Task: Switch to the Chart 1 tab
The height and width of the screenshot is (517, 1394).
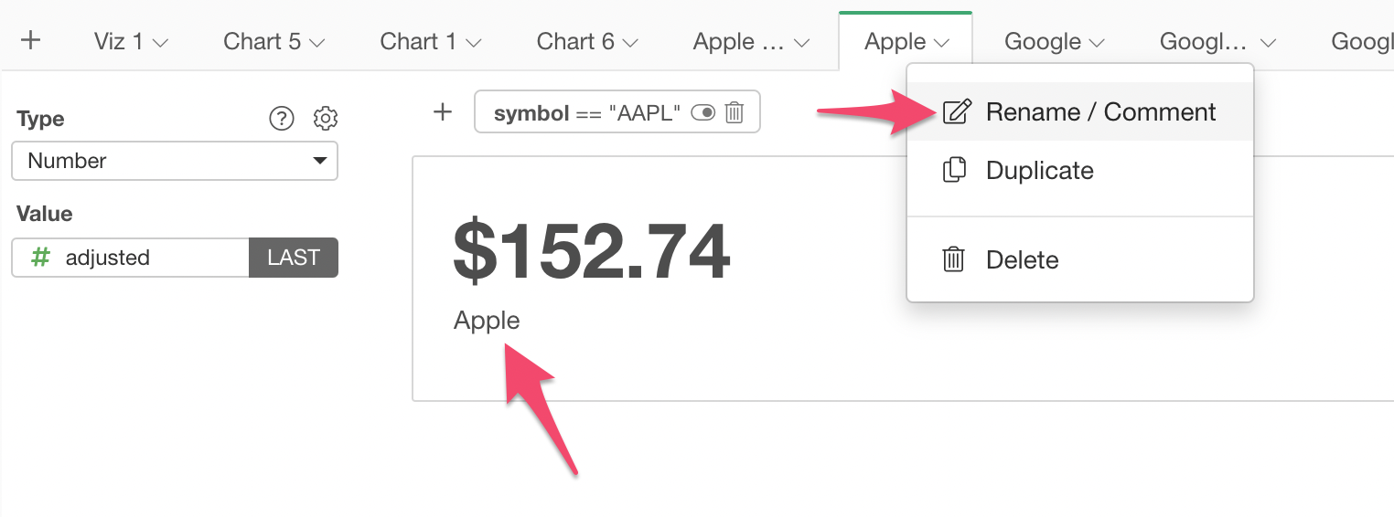Action: pos(418,42)
